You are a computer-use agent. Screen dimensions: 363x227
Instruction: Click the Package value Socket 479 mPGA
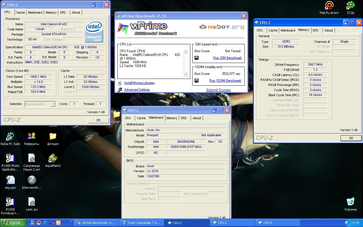[x=54, y=34]
